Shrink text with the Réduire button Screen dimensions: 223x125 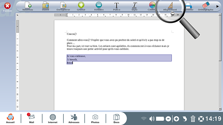(x=99, y=7)
